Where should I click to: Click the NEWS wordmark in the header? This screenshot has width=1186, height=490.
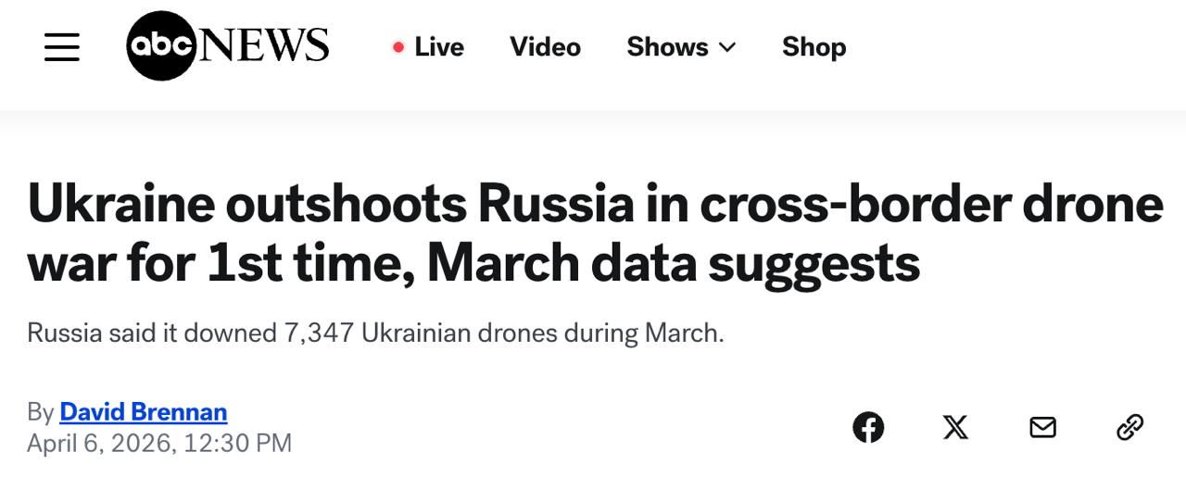264,45
